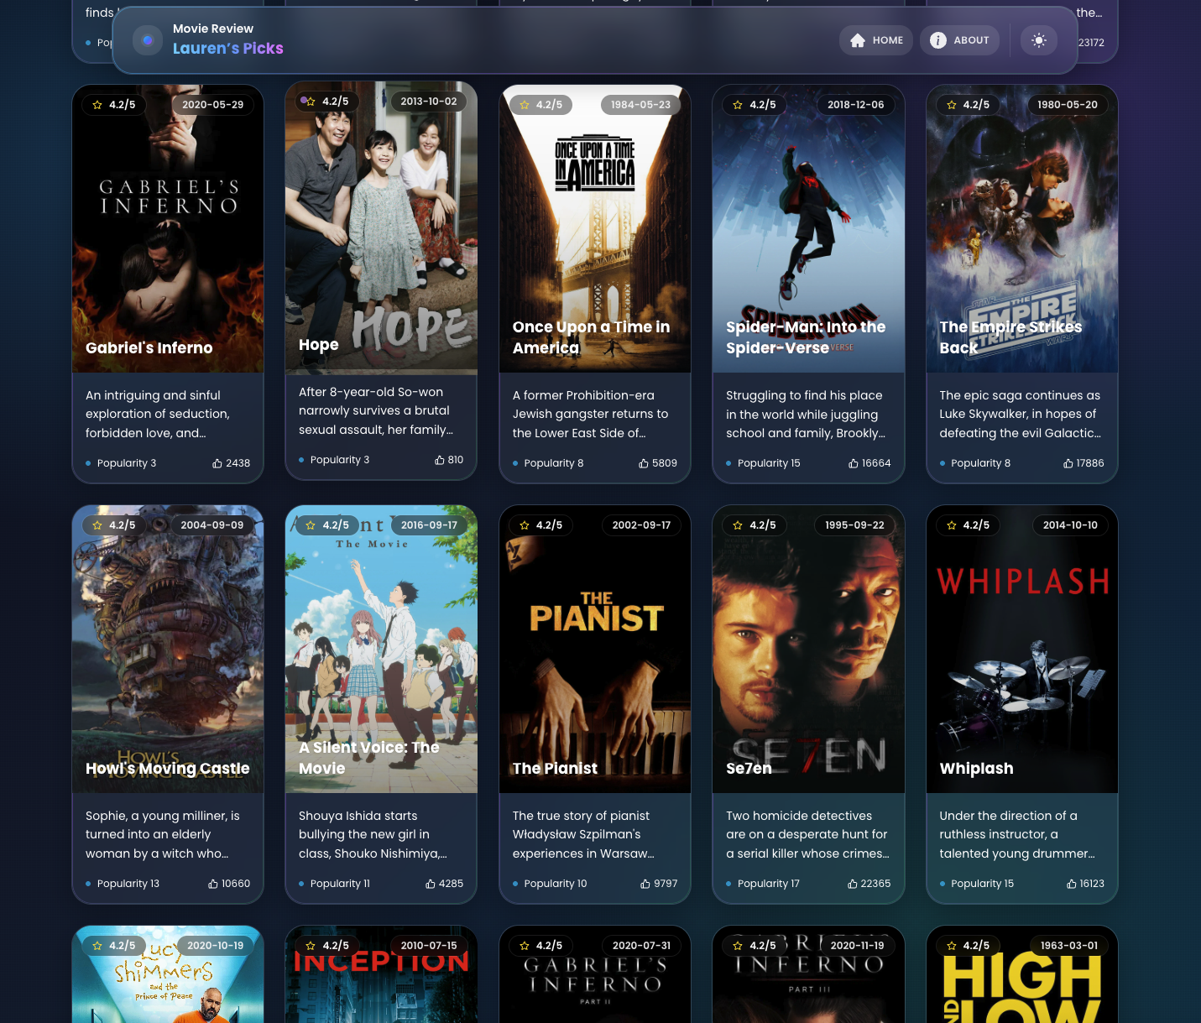Screen dimensions: 1201x1023
Task: Open the About navigation item
Action: click(x=959, y=40)
